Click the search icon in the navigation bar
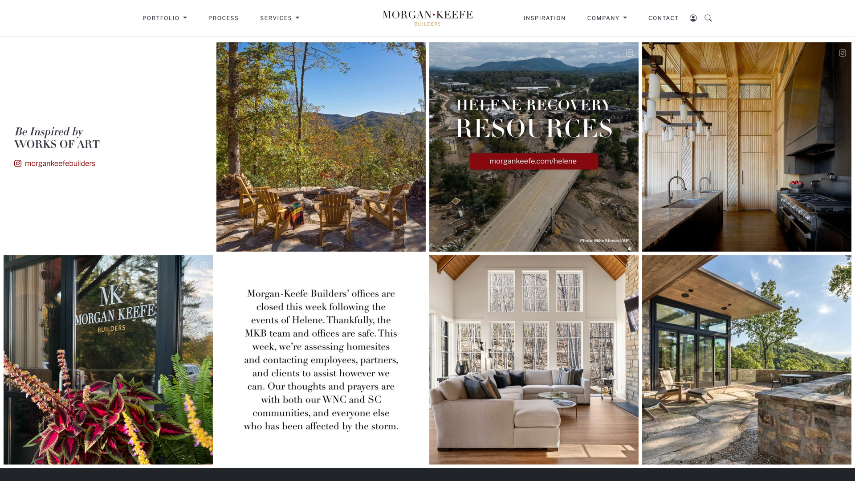The height and width of the screenshot is (481, 855). (708, 18)
